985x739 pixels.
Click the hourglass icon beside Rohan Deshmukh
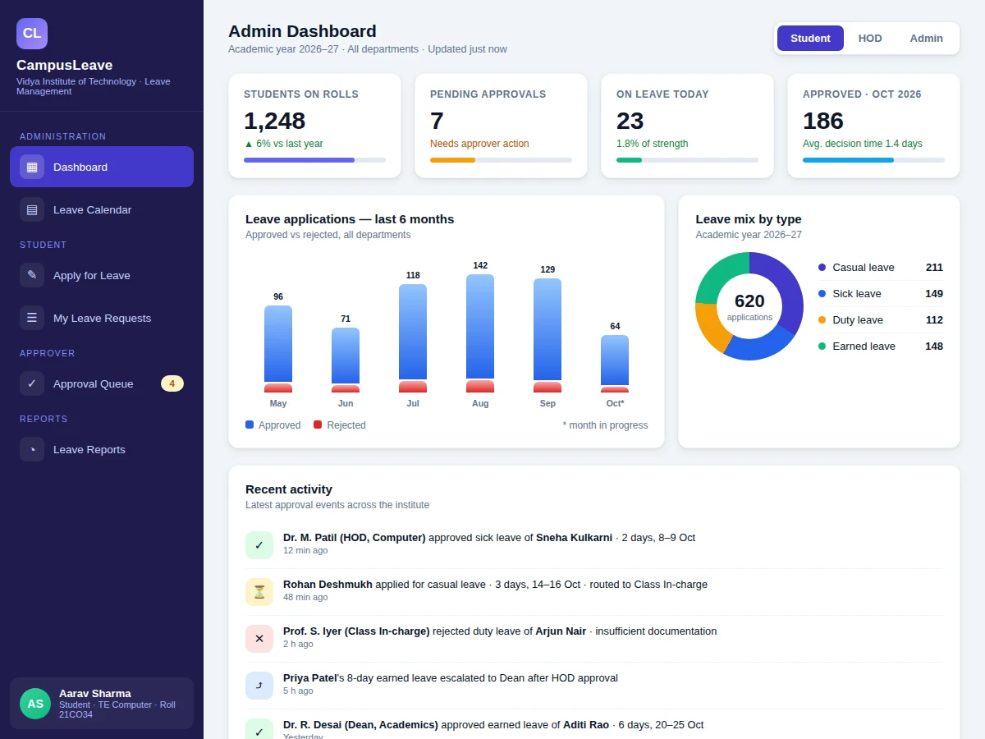(x=259, y=592)
